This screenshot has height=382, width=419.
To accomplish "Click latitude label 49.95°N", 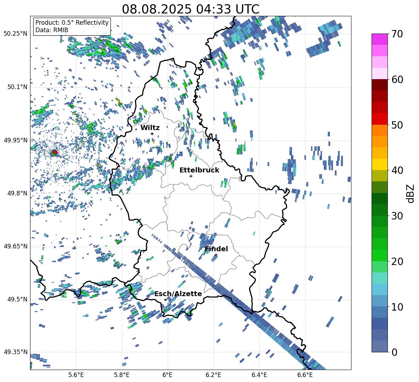I will (16, 140).
